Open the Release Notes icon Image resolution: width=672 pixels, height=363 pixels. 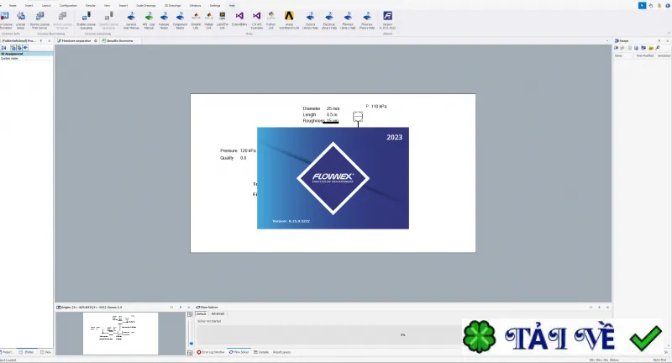164,20
